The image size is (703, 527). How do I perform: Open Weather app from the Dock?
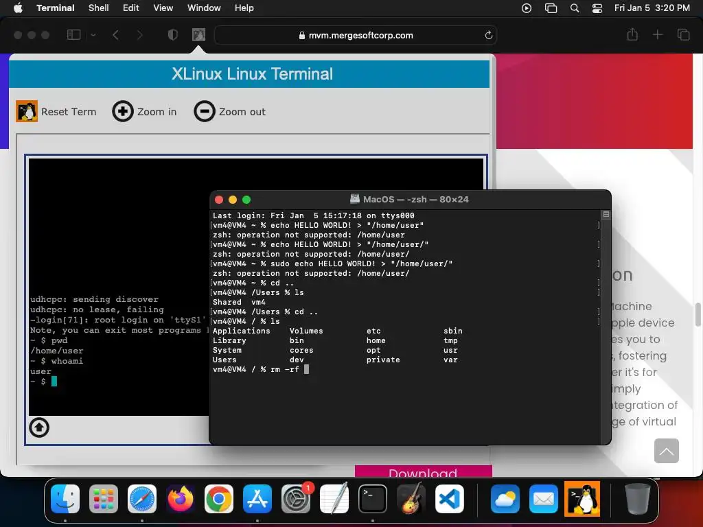[x=505, y=499]
